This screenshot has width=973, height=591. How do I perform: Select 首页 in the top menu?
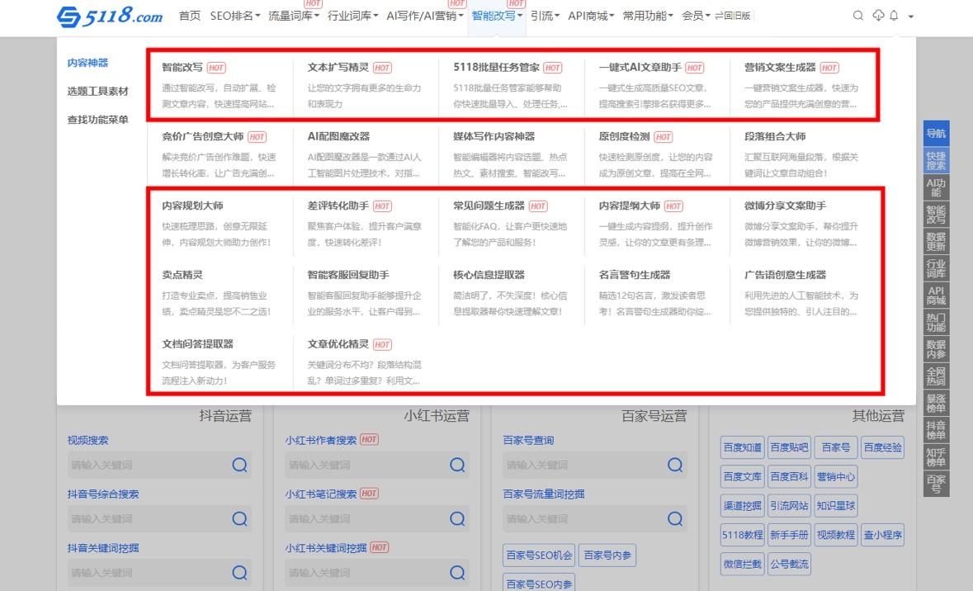(189, 15)
